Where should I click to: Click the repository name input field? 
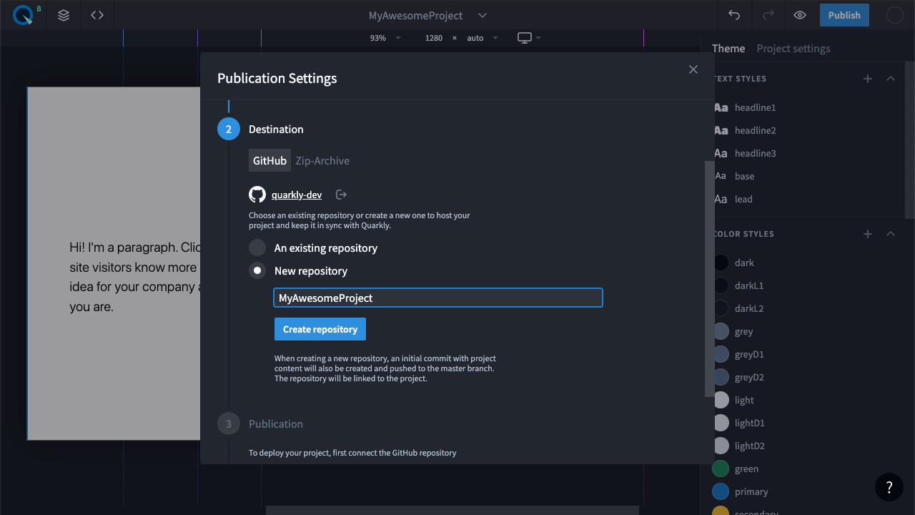pos(437,298)
